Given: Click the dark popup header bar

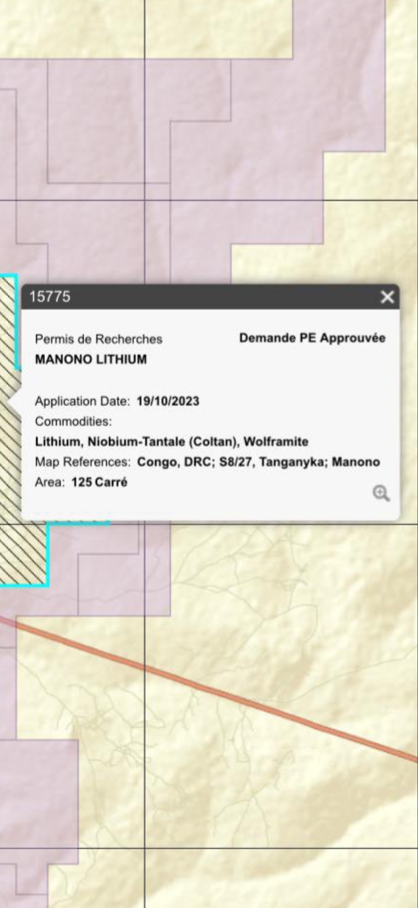Looking at the screenshot, I should point(213,297).
